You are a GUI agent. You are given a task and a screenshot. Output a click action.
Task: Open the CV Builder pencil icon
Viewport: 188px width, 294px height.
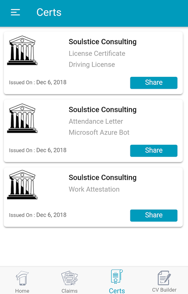click(164, 278)
